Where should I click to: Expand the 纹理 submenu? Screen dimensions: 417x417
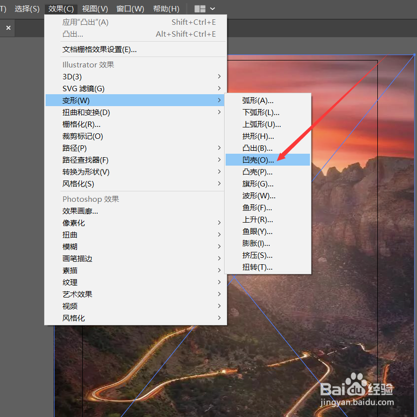136,283
